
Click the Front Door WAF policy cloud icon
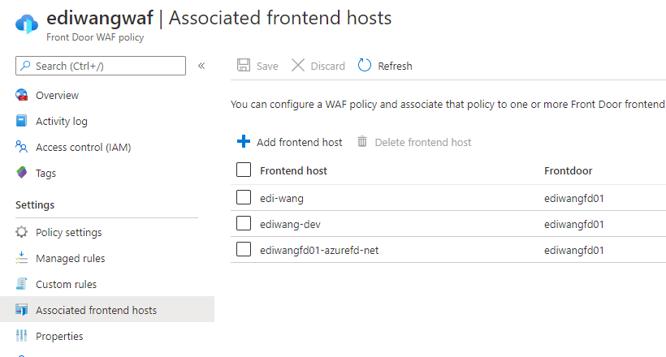(x=27, y=24)
